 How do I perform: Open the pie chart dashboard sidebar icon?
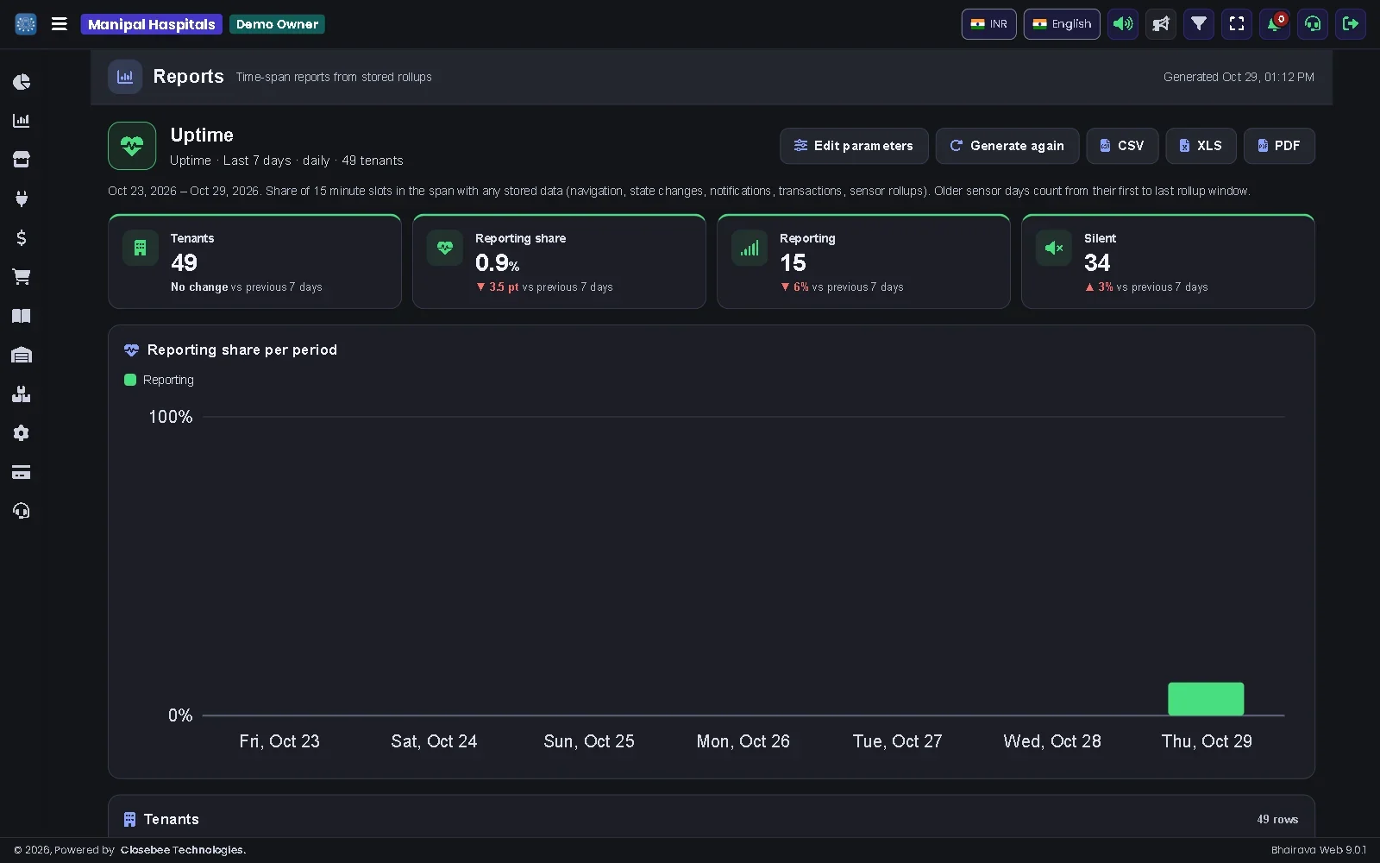(x=22, y=82)
